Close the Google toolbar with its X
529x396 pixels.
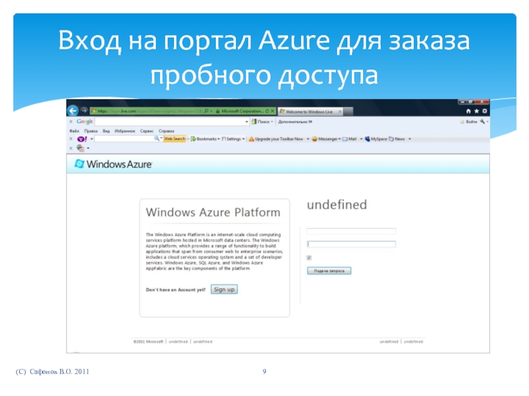(x=71, y=121)
